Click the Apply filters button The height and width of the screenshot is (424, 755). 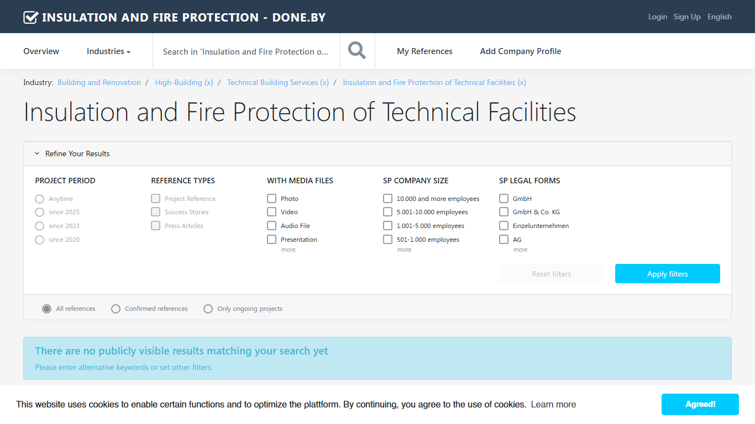pos(667,274)
